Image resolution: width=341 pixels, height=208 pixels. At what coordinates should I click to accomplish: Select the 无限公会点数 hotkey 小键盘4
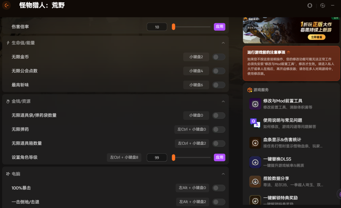pyautogui.click(x=196, y=71)
